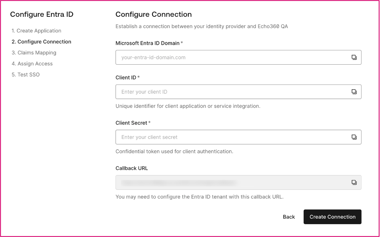Click the Callback URL label text
Screen dimensions: 380x237
click(x=132, y=168)
